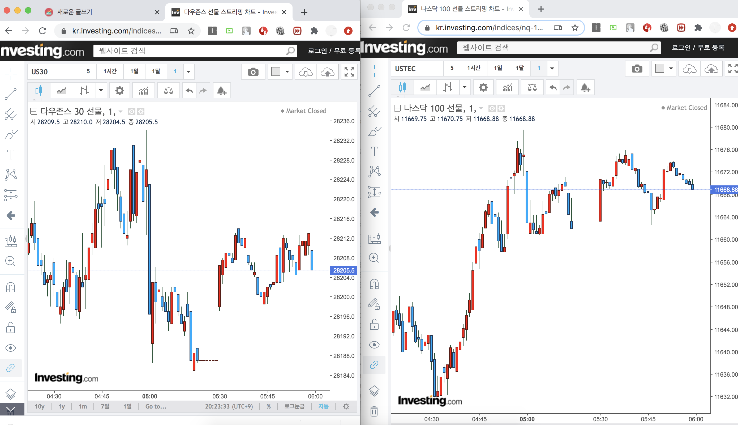This screenshot has width=738, height=425.
Task: Expand the interval dropdown arrow in the USTEC toolbar
Action: (x=552, y=69)
